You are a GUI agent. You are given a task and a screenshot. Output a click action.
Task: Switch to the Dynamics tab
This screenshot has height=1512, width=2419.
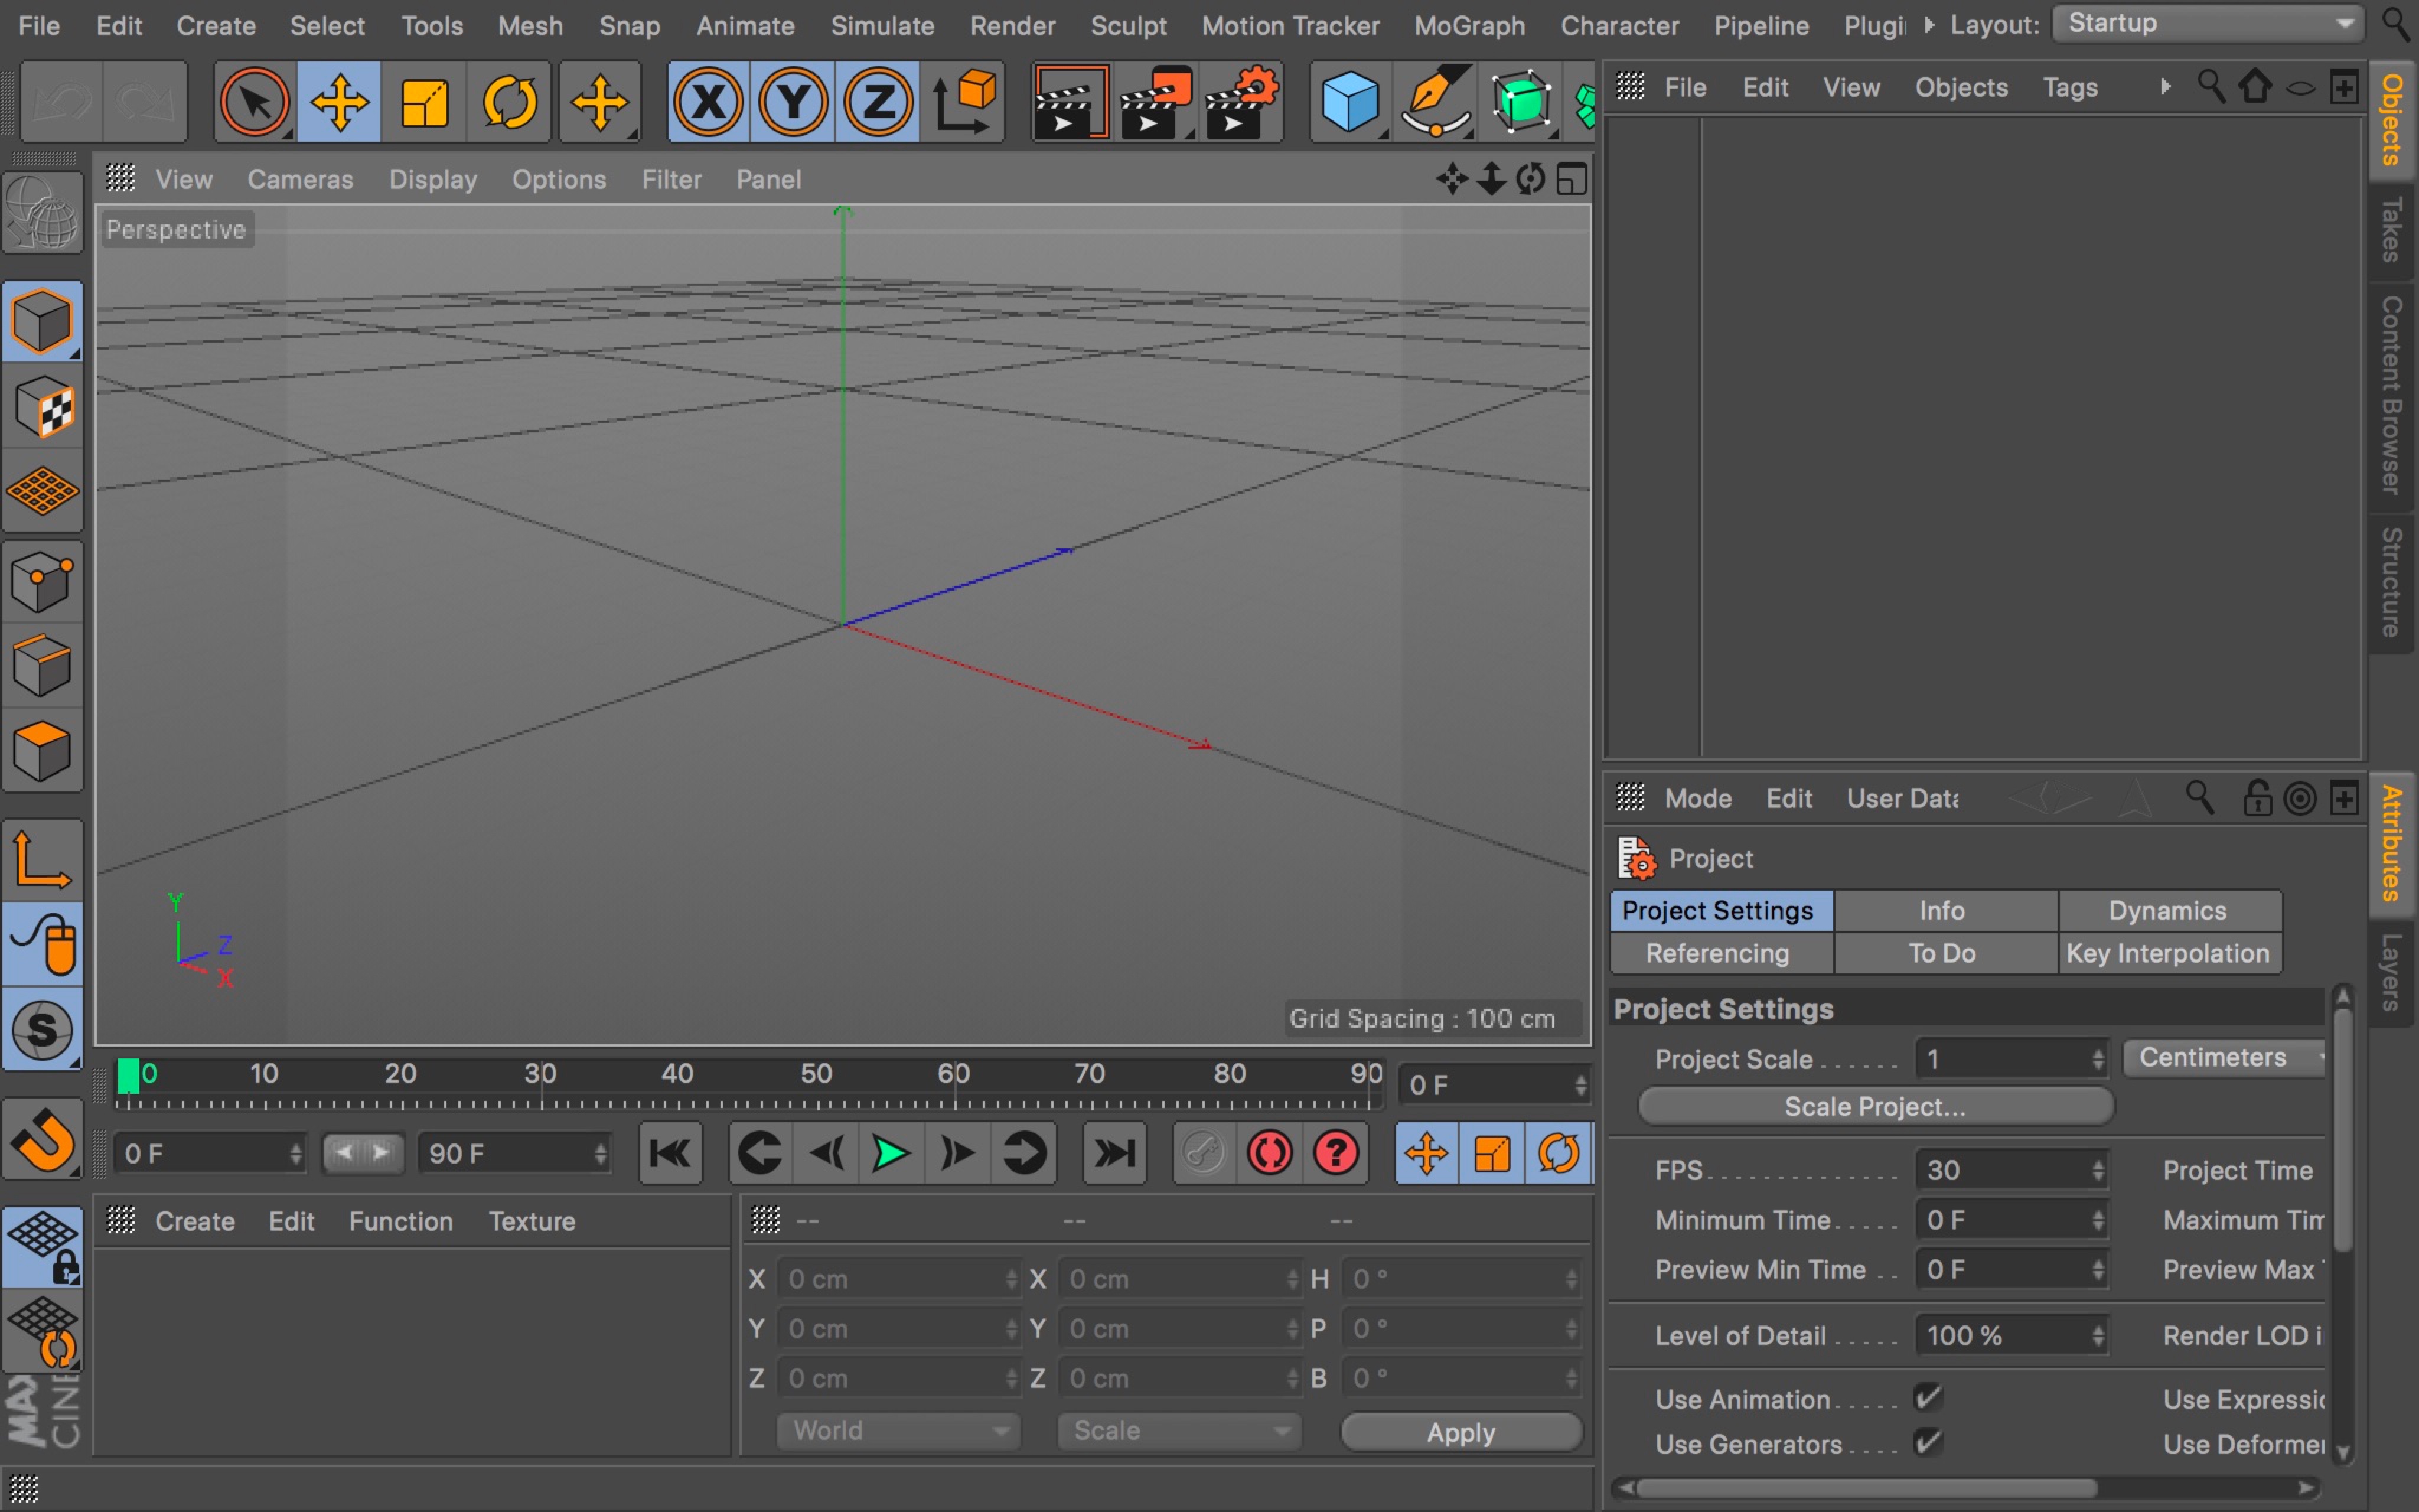point(2168,910)
